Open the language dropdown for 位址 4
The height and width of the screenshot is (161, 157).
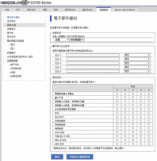coord(137,67)
